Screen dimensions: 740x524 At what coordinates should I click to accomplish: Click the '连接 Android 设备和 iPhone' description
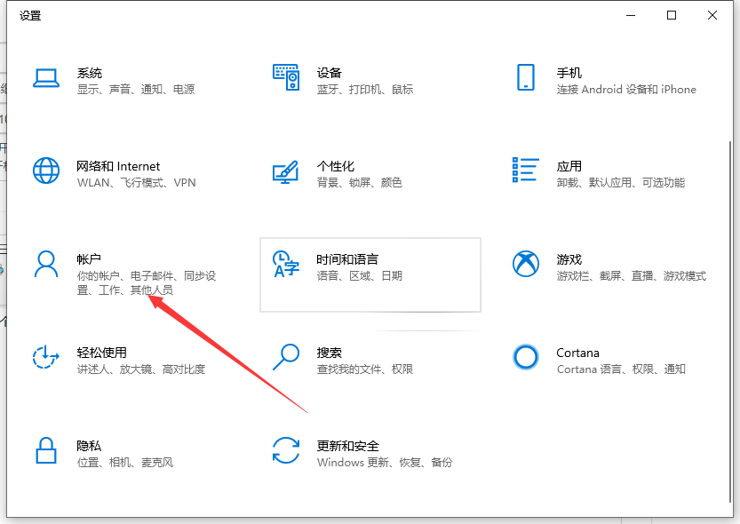pyautogui.click(x=626, y=90)
